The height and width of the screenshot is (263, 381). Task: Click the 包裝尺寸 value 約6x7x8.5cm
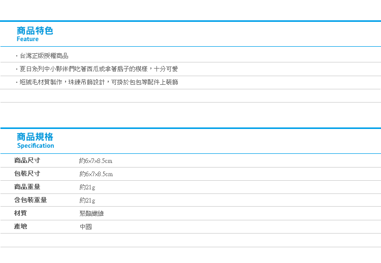click(x=96, y=174)
